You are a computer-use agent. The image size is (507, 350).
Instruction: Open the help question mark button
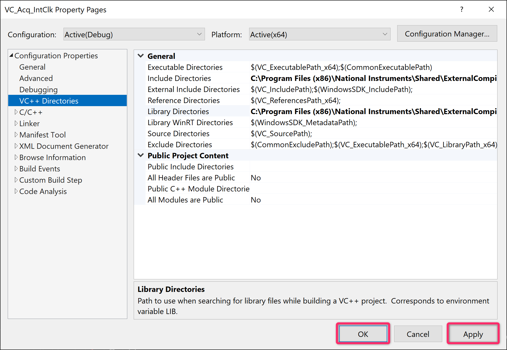pos(462,10)
